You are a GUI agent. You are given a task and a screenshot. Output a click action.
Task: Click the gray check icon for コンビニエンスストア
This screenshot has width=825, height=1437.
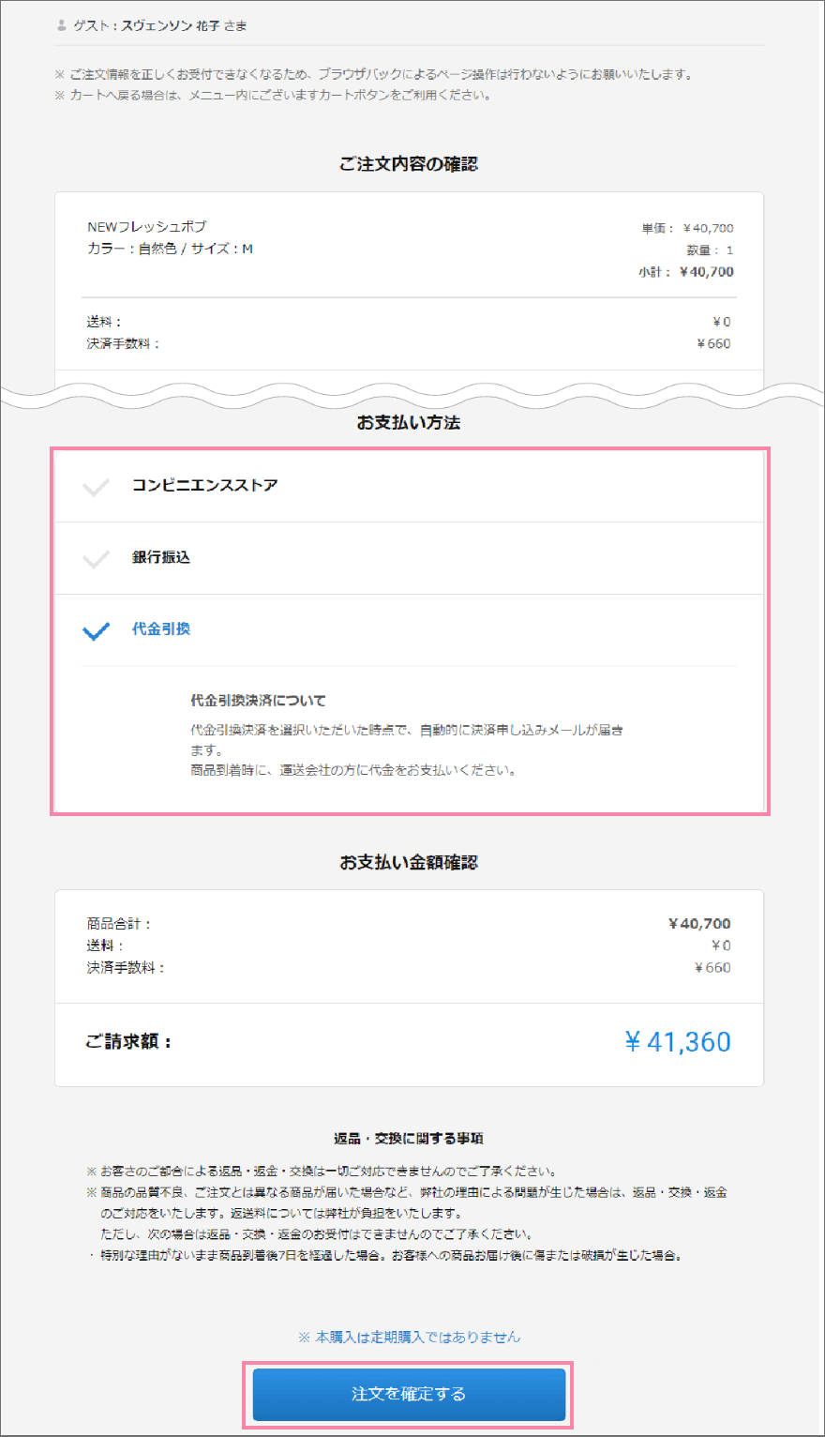click(x=94, y=486)
